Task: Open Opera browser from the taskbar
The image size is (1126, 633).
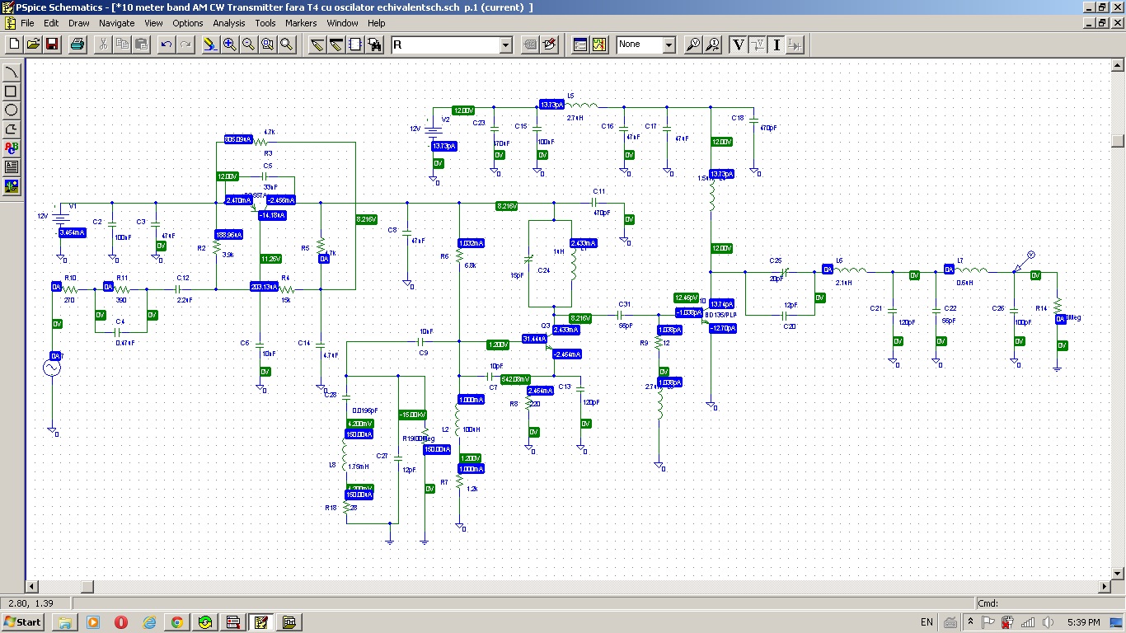Action: [x=121, y=621]
